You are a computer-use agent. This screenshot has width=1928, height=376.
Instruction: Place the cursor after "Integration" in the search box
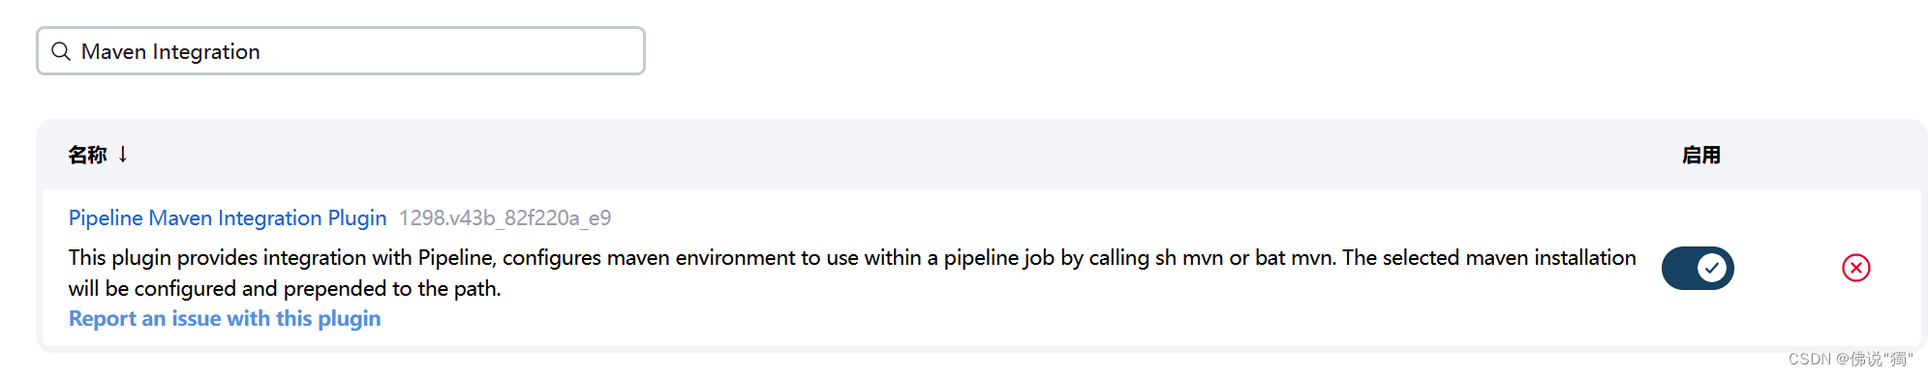pos(261,51)
